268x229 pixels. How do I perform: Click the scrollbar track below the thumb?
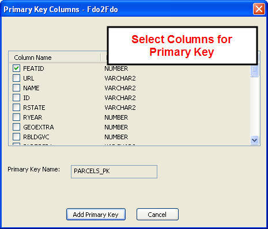[x=255, y=106]
